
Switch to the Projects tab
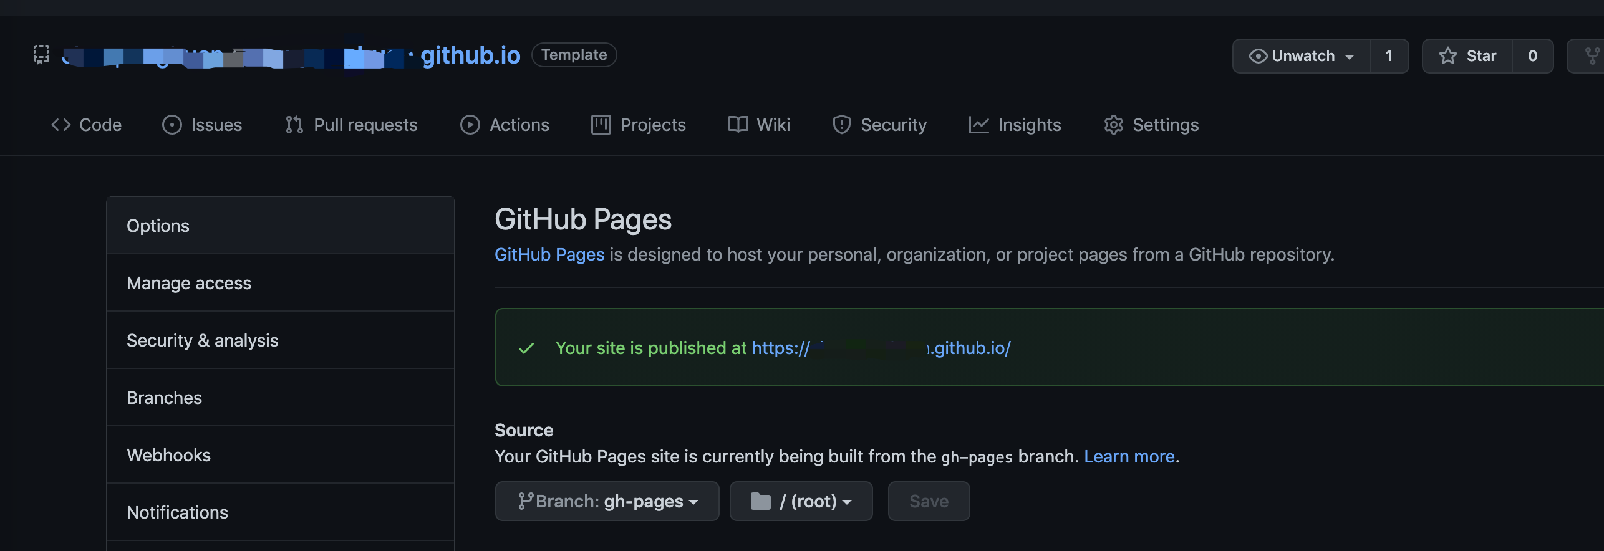[x=638, y=125]
